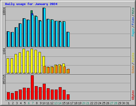The width and height of the screenshot is (136, 106).
Task: Click day 25 on the date axis
Action: 104,103
